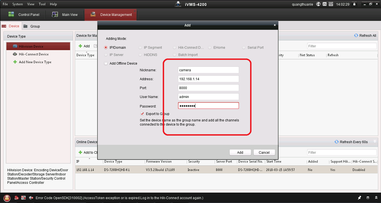This screenshot has width=381, height=203.
Task: Expand the Refresh Every 60s options
Action: pos(374,142)
